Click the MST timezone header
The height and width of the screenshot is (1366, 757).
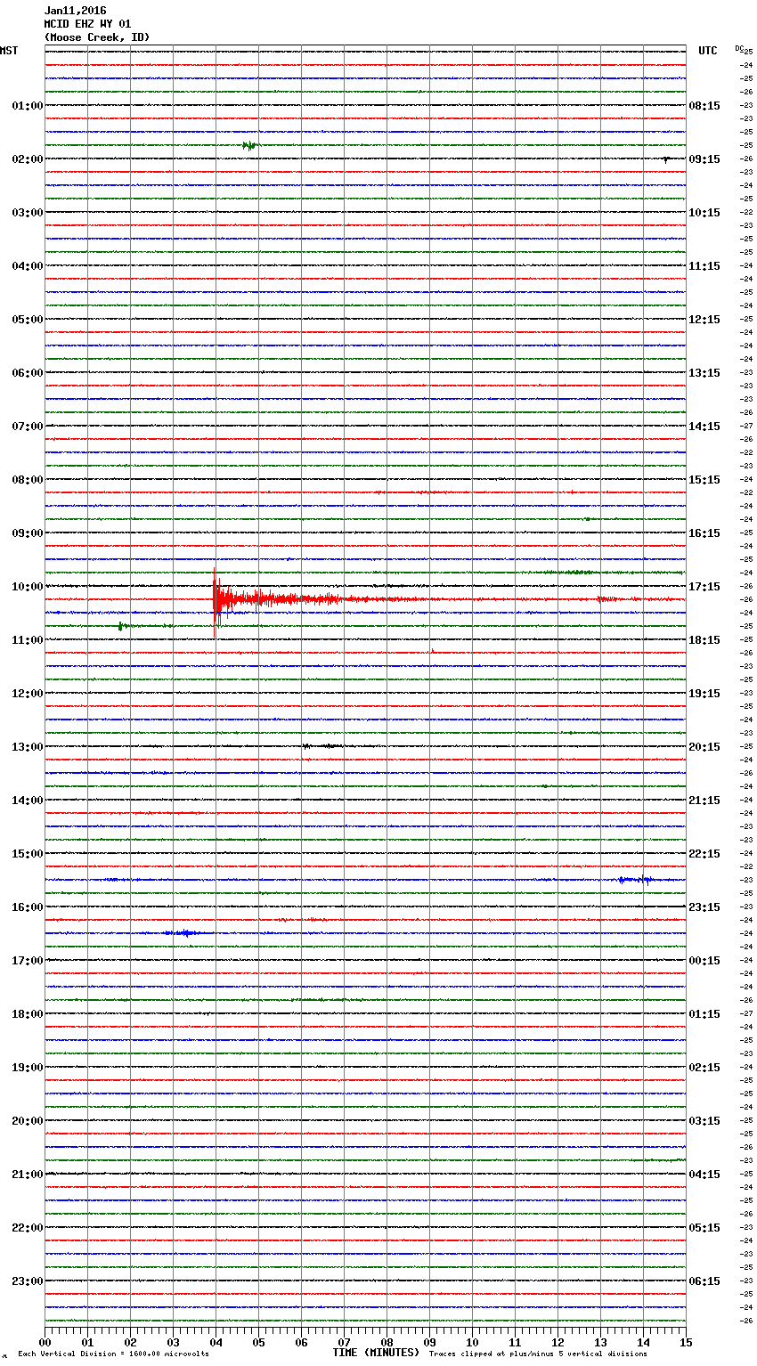coord(9,51)
